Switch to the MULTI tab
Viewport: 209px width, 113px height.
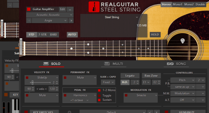point(113,64)
